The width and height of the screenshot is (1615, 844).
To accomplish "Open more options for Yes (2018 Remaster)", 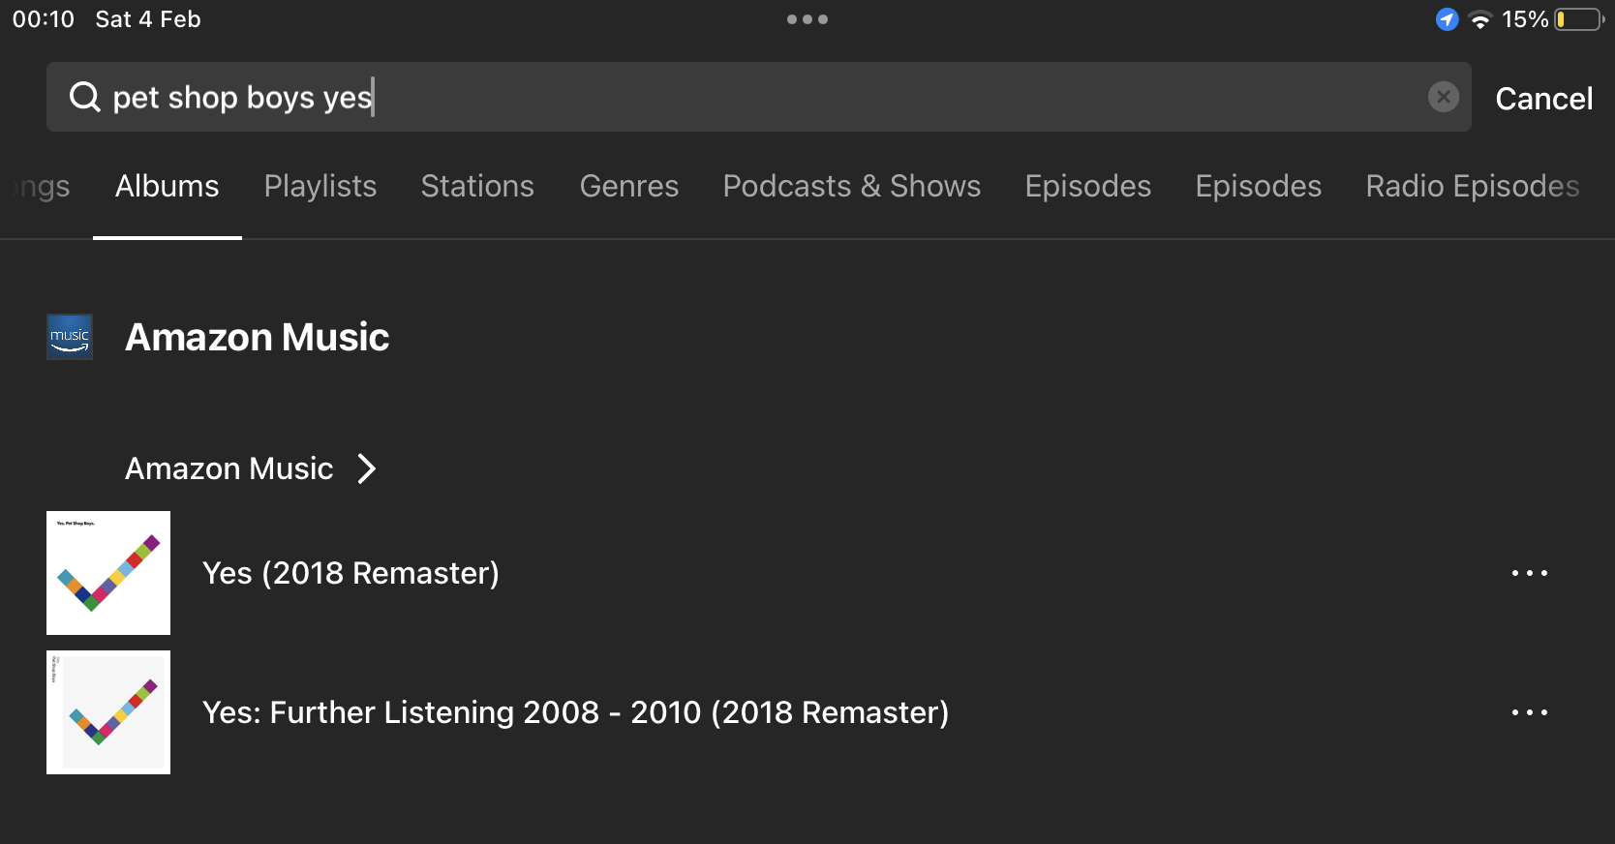I will click(1529, 573).
